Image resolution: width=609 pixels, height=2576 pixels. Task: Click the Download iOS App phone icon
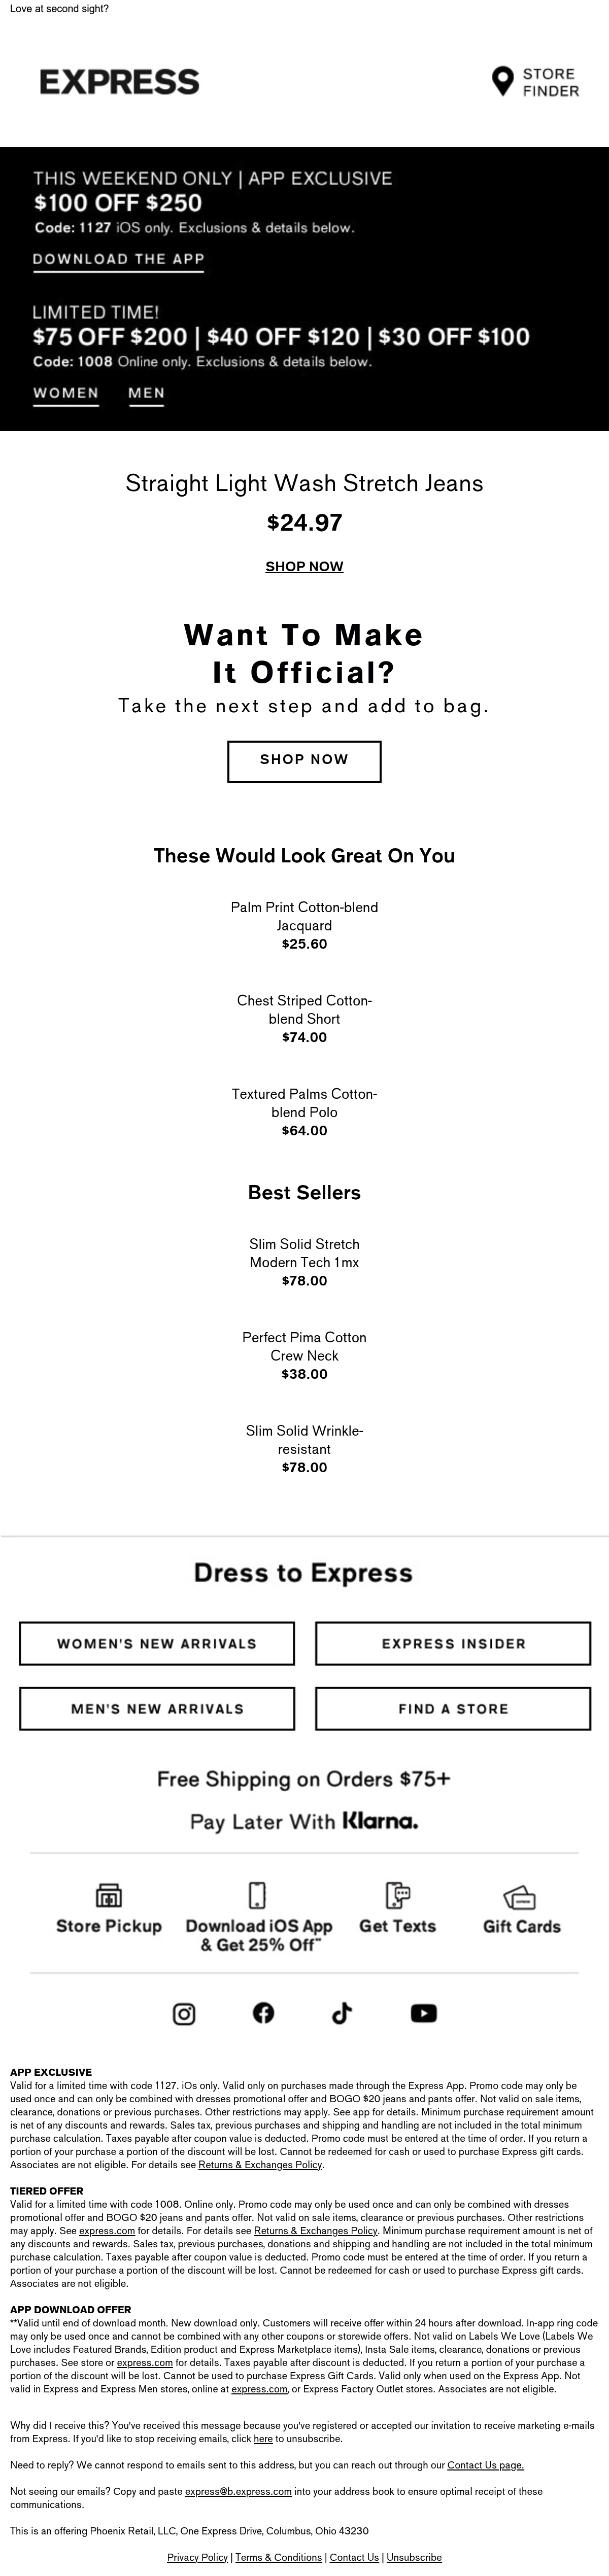pos(257,1895)
